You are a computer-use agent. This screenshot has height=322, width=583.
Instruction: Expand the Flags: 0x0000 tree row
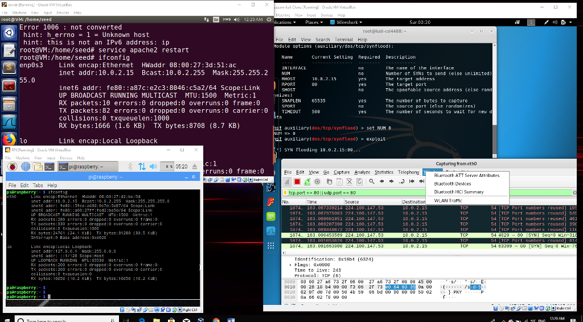[x=291, y=265]
